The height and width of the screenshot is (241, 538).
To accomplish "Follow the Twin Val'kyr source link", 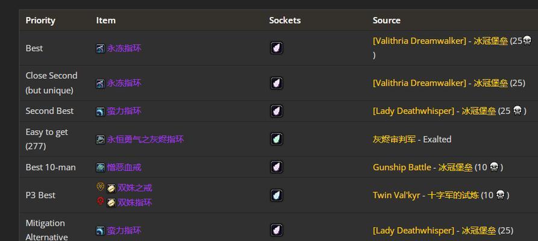I will pyautogui.click(x=396, y=195).
